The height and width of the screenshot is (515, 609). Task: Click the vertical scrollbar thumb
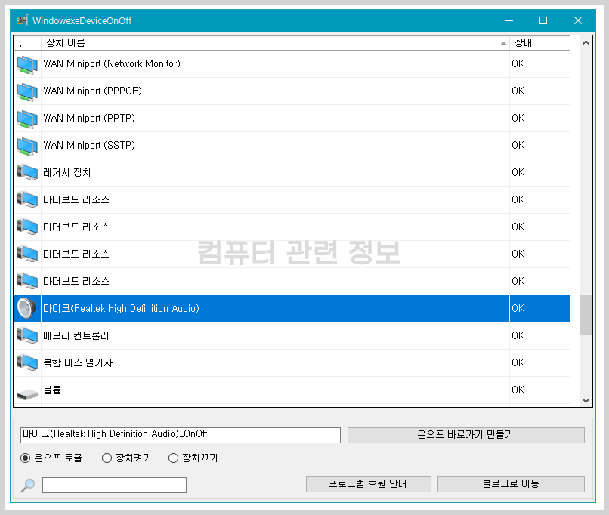tap(586, 315)
